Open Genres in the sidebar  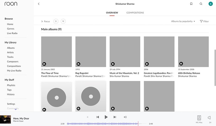click(x=11, y=29)
